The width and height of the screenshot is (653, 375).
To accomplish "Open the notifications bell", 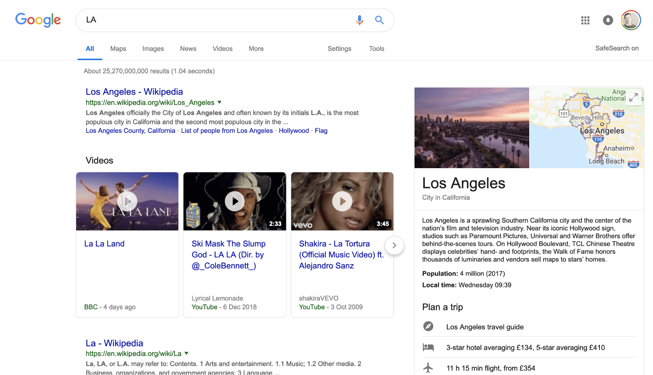I will point(608,20).
